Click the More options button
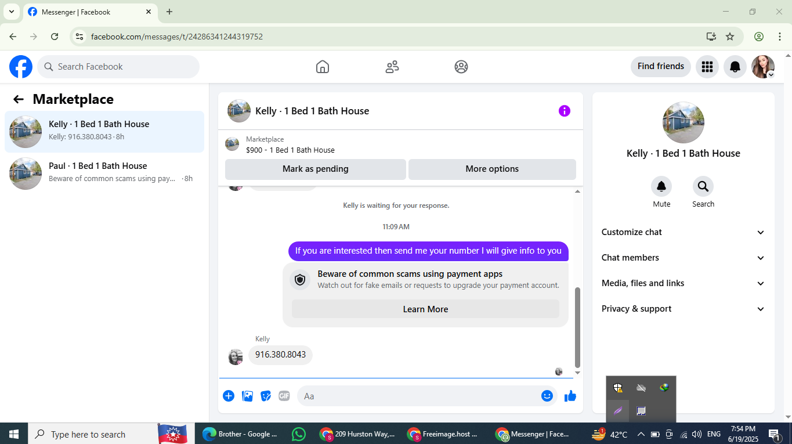The height and width of the screenshot is (444, 792). pos(492,169)
